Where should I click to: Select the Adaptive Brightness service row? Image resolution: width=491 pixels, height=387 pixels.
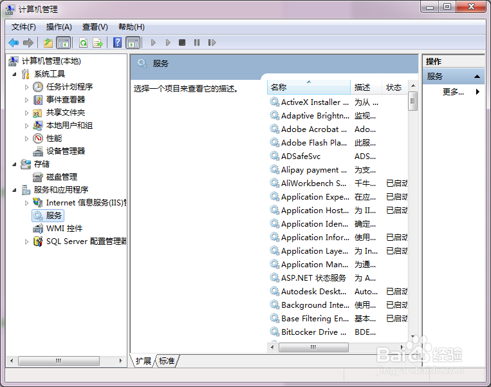tap(338, 116)
